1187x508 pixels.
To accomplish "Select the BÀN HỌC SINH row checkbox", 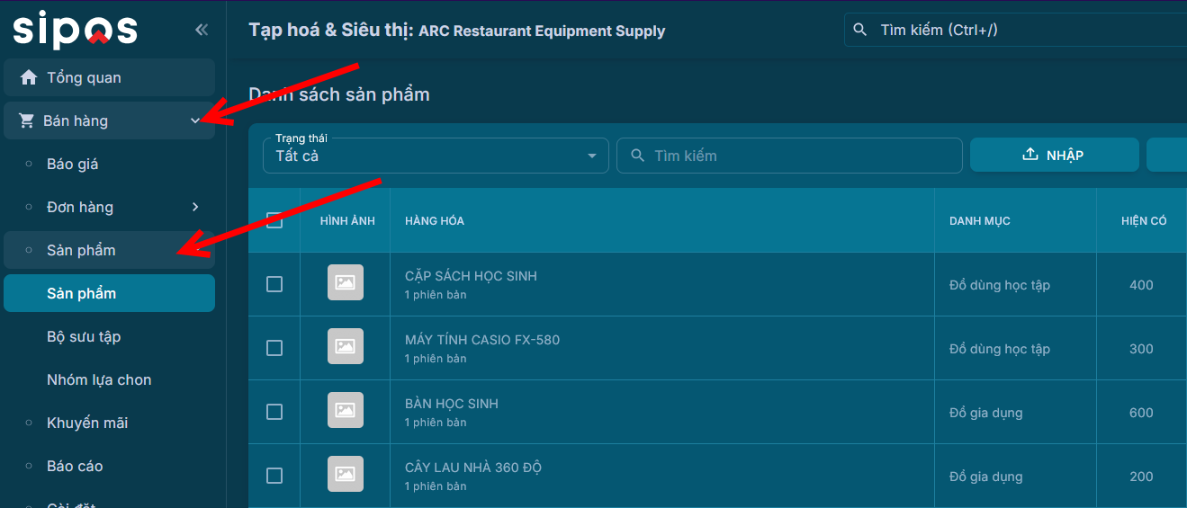I will tap(274, 412).
